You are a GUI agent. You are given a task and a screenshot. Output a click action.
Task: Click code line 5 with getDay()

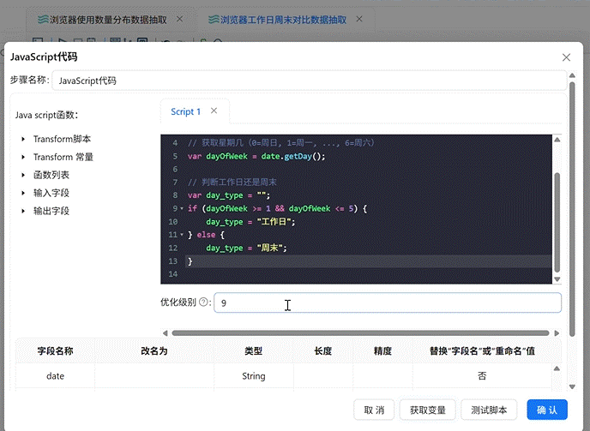point(256,156)
